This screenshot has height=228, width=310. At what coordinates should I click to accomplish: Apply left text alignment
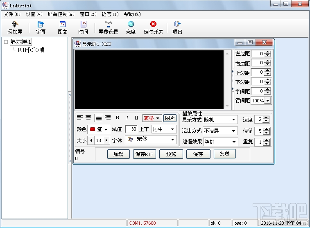[80, 118]
